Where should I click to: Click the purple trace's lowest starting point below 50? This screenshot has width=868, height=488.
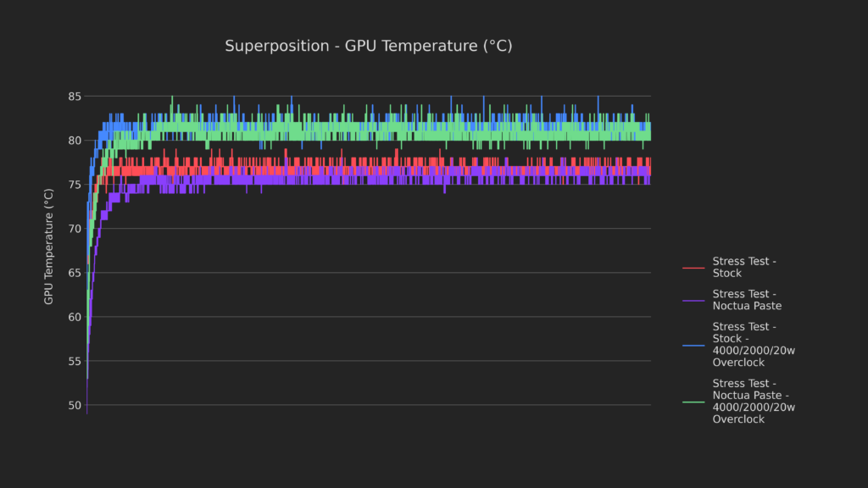(87, 412)
